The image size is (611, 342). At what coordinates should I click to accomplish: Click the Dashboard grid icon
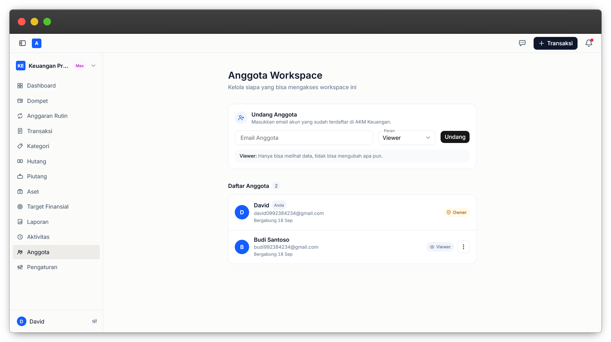(x=20, y=86)
